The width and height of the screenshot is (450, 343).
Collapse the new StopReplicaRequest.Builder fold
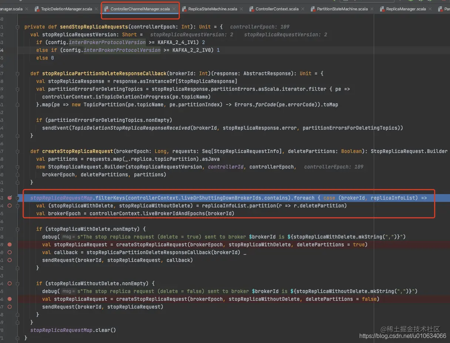coord(17,167)
